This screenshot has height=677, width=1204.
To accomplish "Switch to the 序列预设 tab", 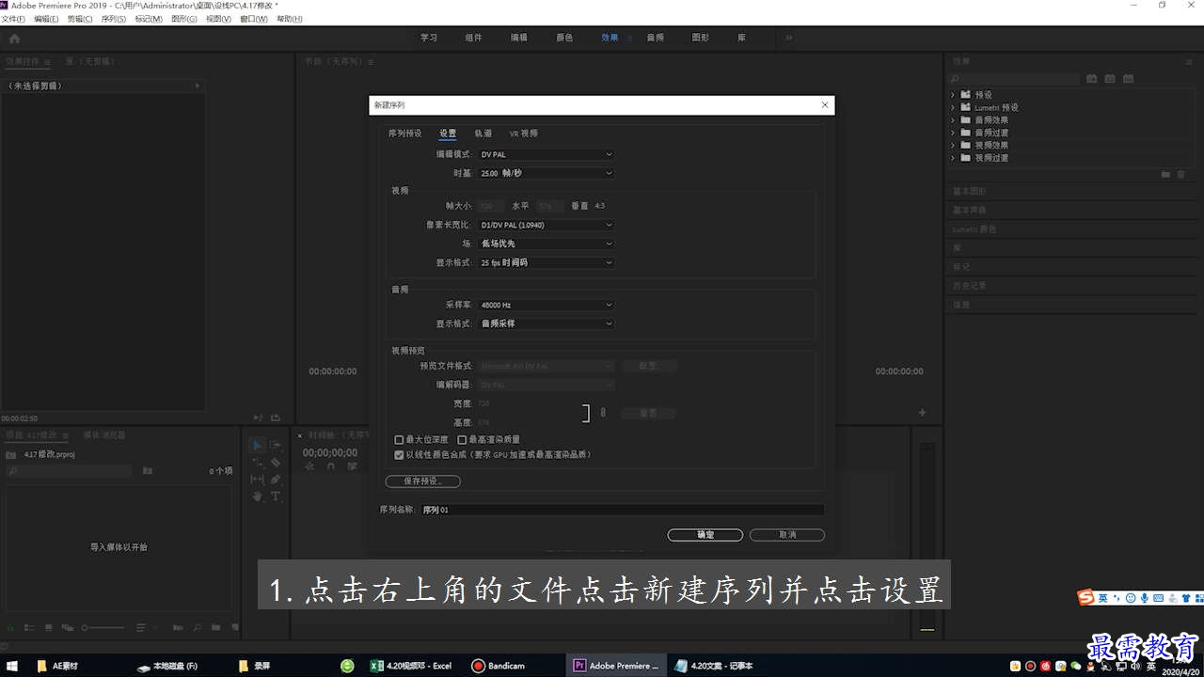I will [405, 134].
